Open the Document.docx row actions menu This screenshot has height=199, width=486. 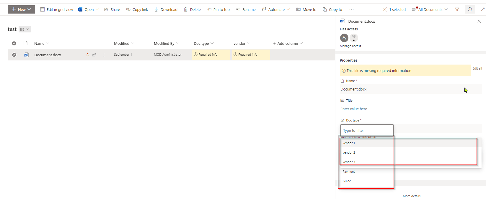pos(104,55)
